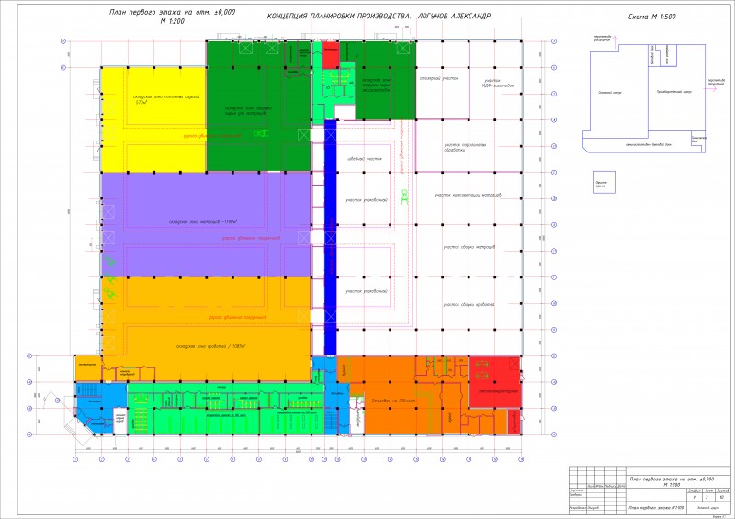The image size is (735, 519).
Task: Select the 'столярный участок' room label
Action: pos(439,78)
